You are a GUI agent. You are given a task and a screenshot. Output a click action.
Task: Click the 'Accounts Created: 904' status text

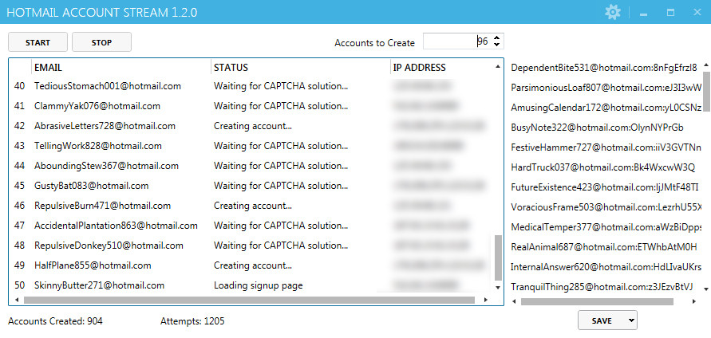coord(55,321)
